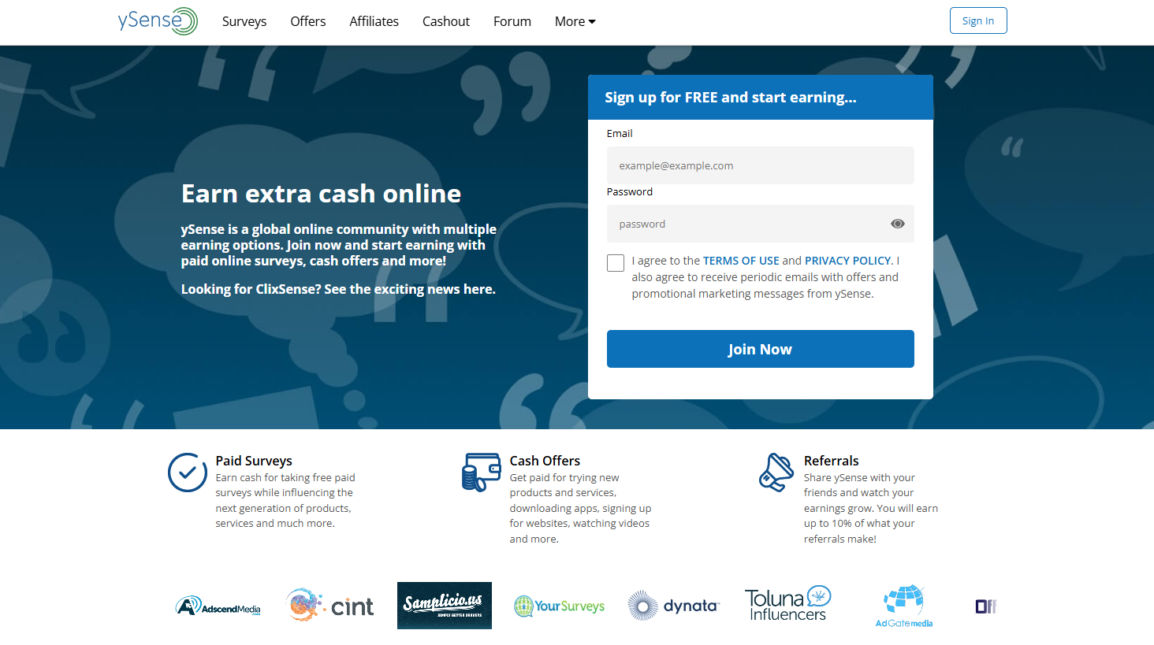
Task: Click the Referrals megaphone icon
Action: tap(776, 472)
